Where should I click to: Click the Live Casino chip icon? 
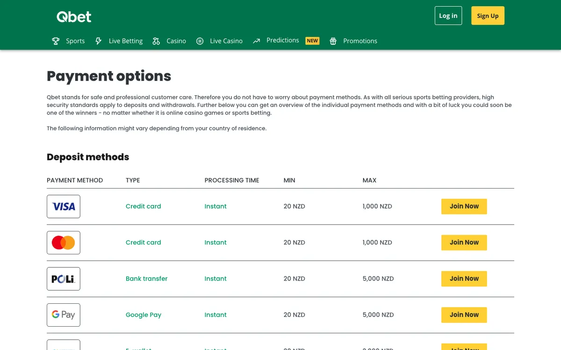[x=200, y=41]
